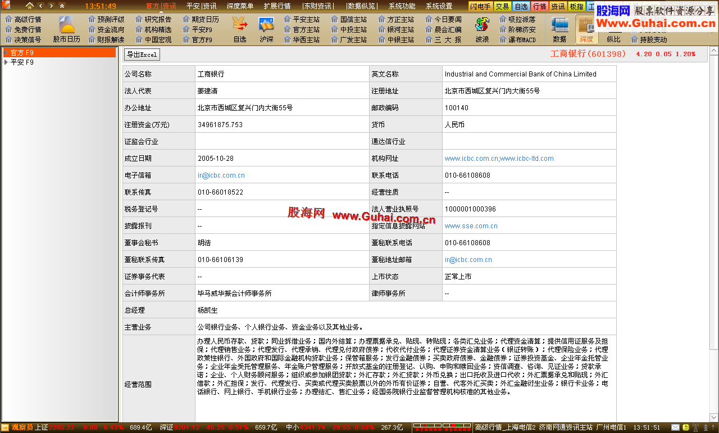
Task: Open 决策信号 decision signals
Action: pyautogui.click(x=23, y=39)
